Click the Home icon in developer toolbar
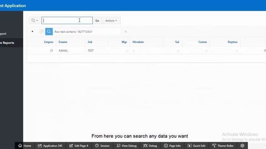Image resolution: width=266 pixels, height=149 pixels. pos(20,146)
